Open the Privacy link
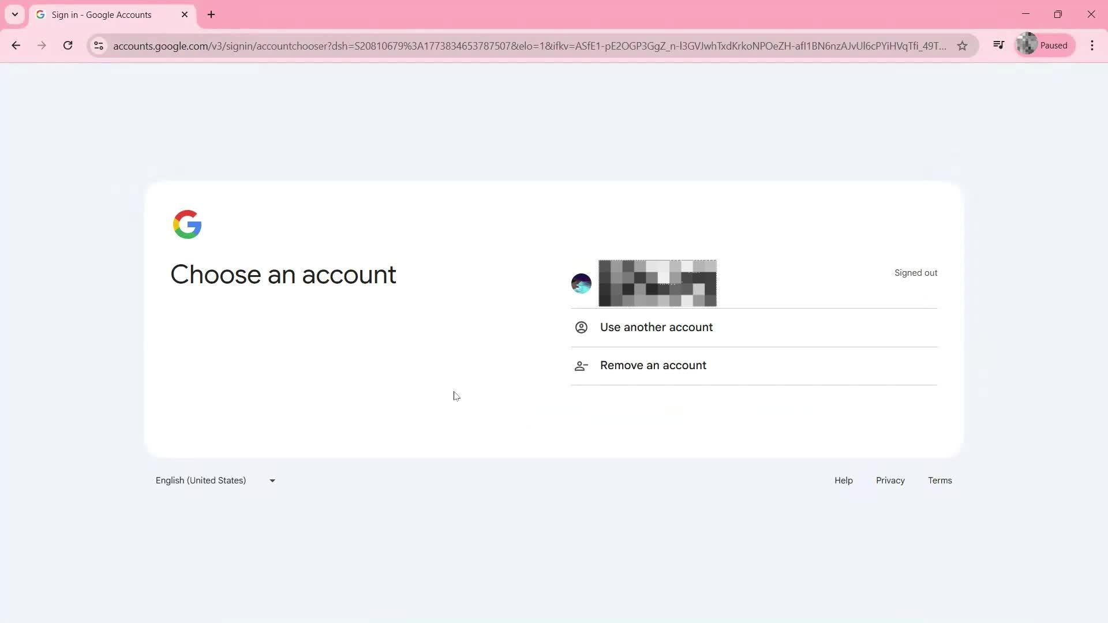The height and width of the screenshot is (623, 1108). 890,480
